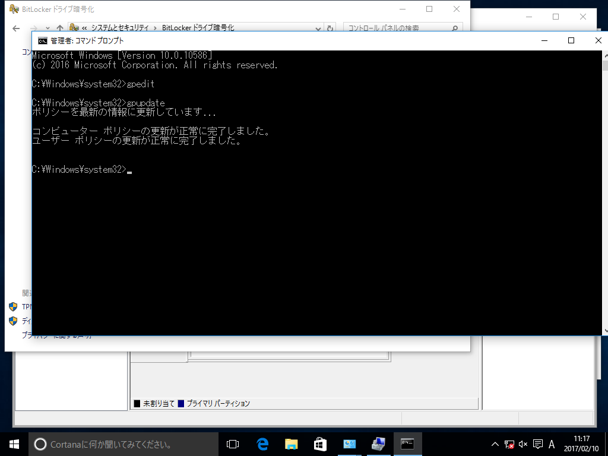
Task: Launch Microsoft Edge from the taskbar
Action: click(262, 444)
